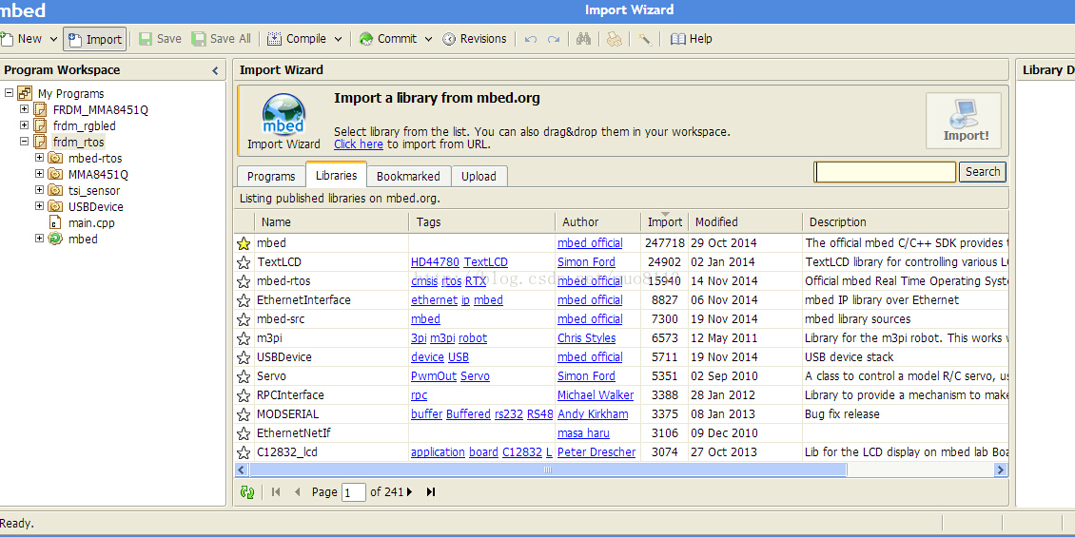Switch to the Programs tab
Image resolution: width=1075 pixels, height=537 pixels.
click(271, 176)
